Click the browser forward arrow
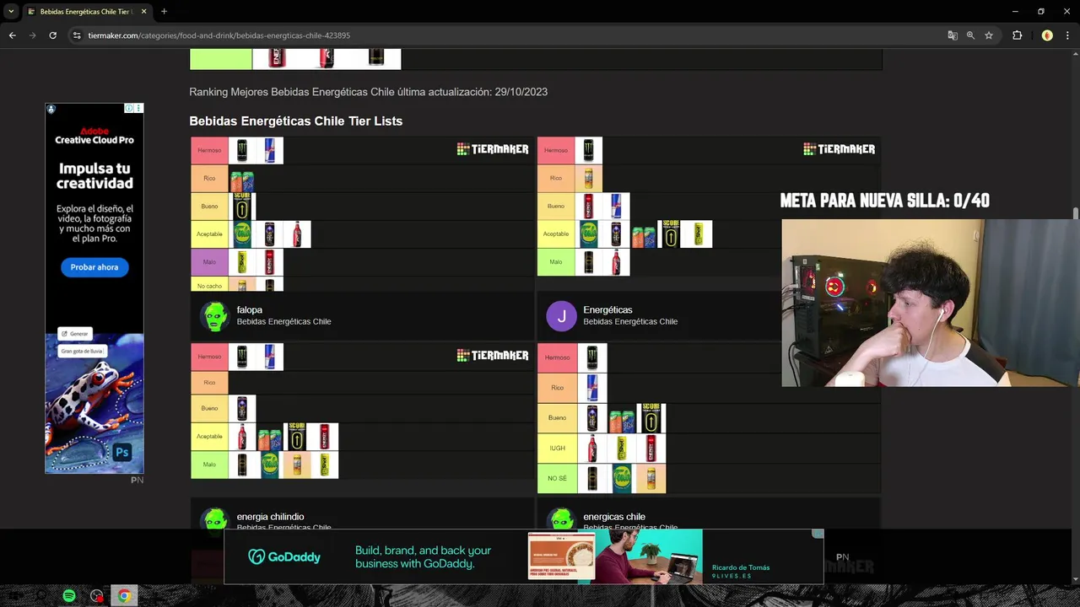Image resolution: width=1080 pixels, height=607 pixels. 32,35
